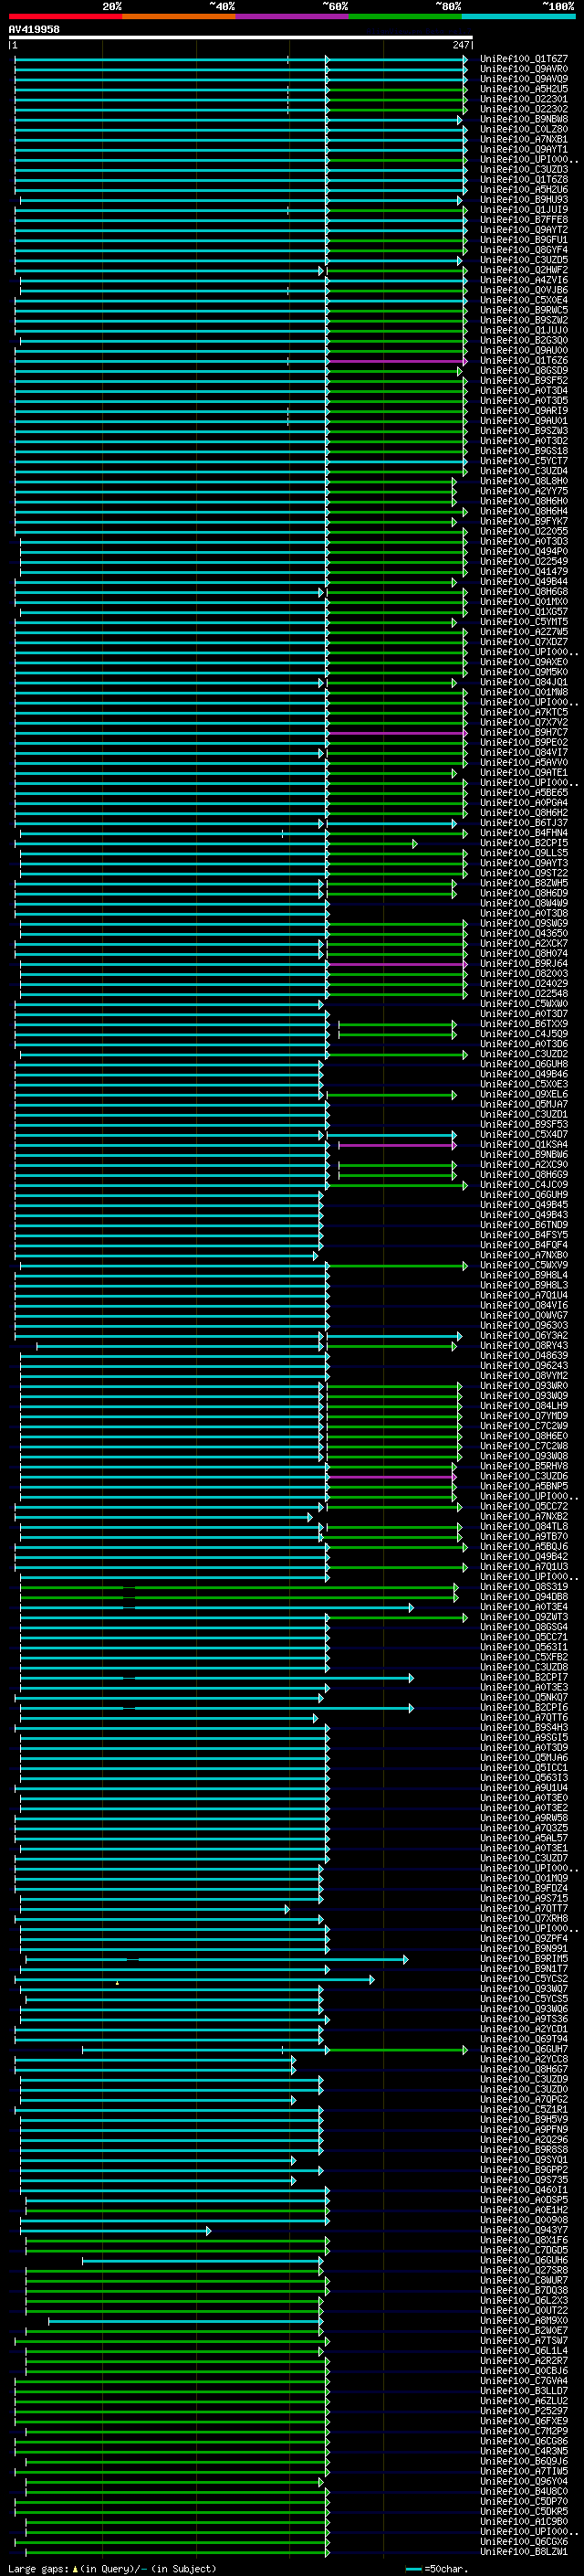
Task: Pick the UniRef100_Q27SR8 row label
Action: (x=523, y=2270)
